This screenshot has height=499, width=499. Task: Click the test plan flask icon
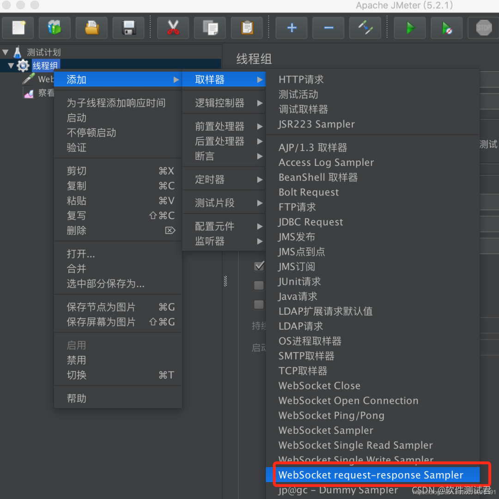click(18, 52)
